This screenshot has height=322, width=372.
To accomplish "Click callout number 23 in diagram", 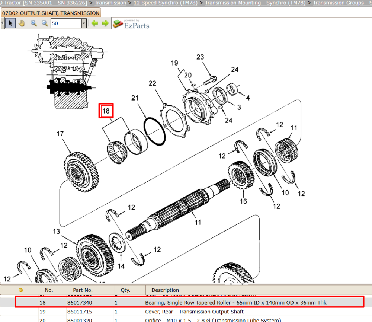I will click(200, 57).
